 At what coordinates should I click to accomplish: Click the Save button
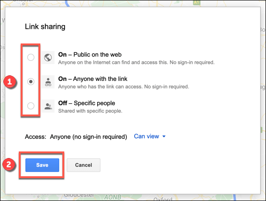tap(42, 165)
